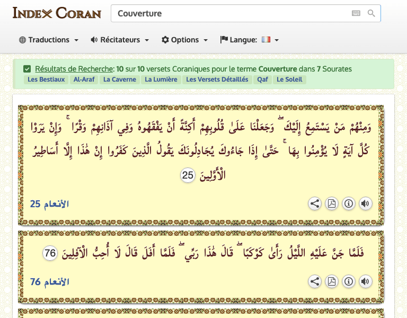Play audio recitation of verse 25
Image resolution: width=407 pixels, height=318 pixels.
(365, 204)
